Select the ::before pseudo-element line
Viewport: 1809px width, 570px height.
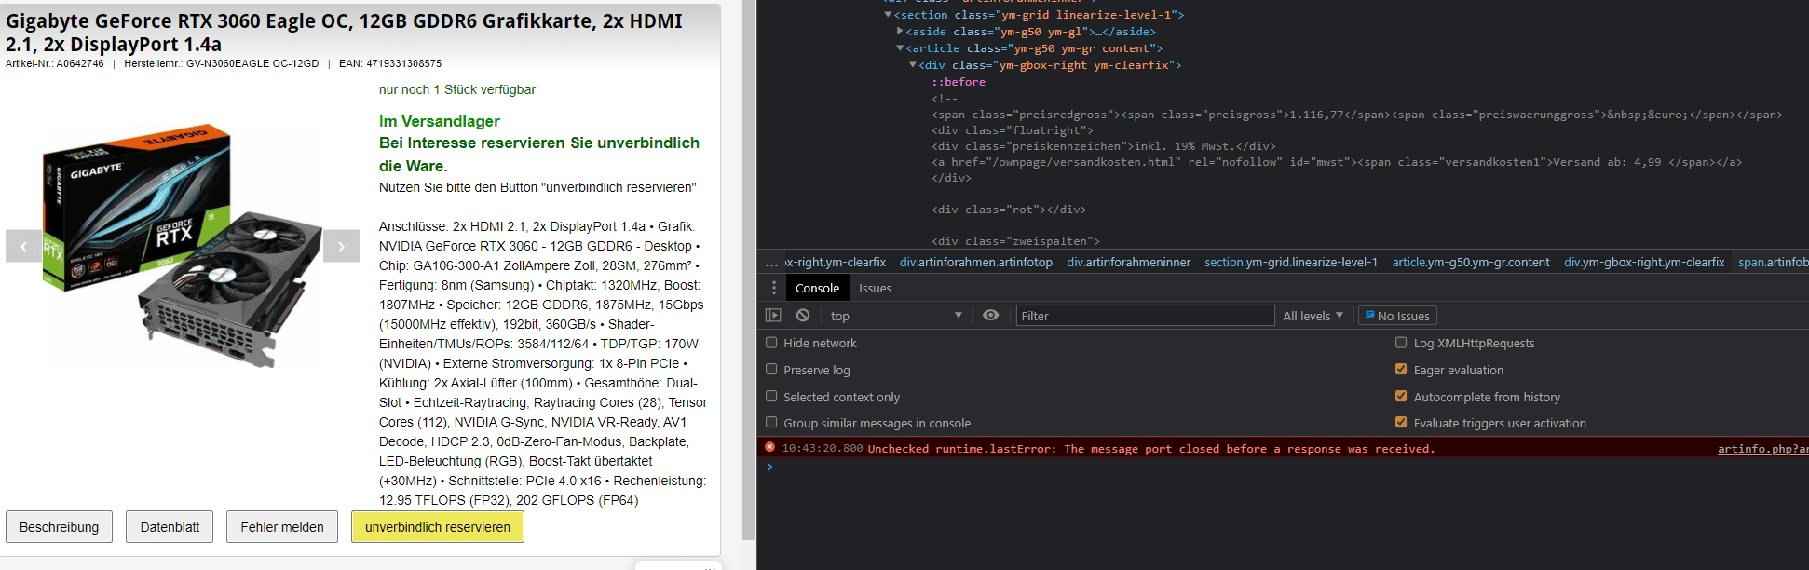(959, 82)
